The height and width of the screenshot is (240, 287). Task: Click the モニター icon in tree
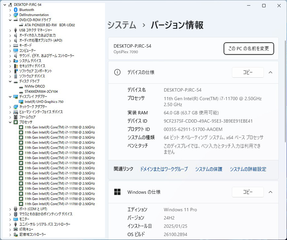click(16, 219)
